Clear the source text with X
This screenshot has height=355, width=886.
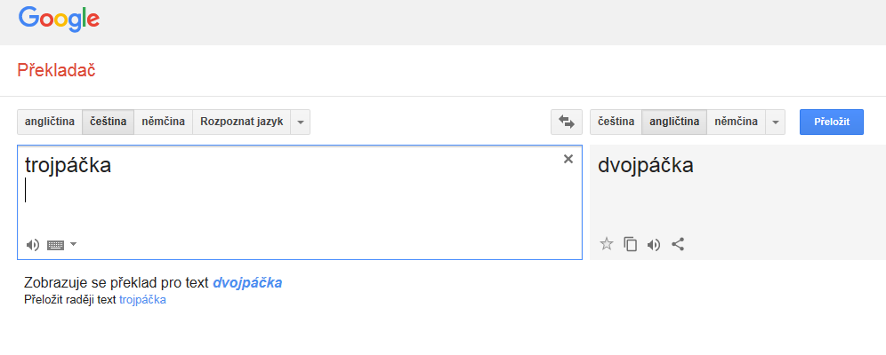(x=568, y=159)
